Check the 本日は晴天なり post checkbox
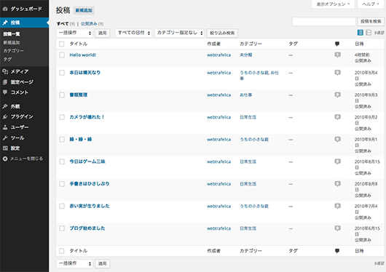 pos(62,73)
